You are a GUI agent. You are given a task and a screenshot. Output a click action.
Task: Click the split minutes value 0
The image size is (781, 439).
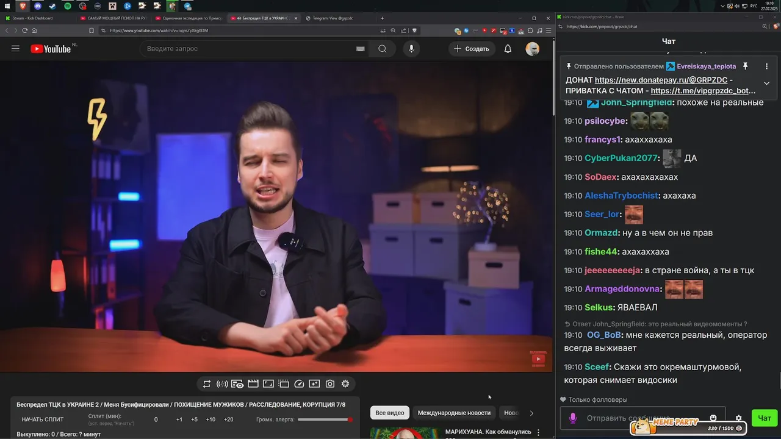click(156, 419)
